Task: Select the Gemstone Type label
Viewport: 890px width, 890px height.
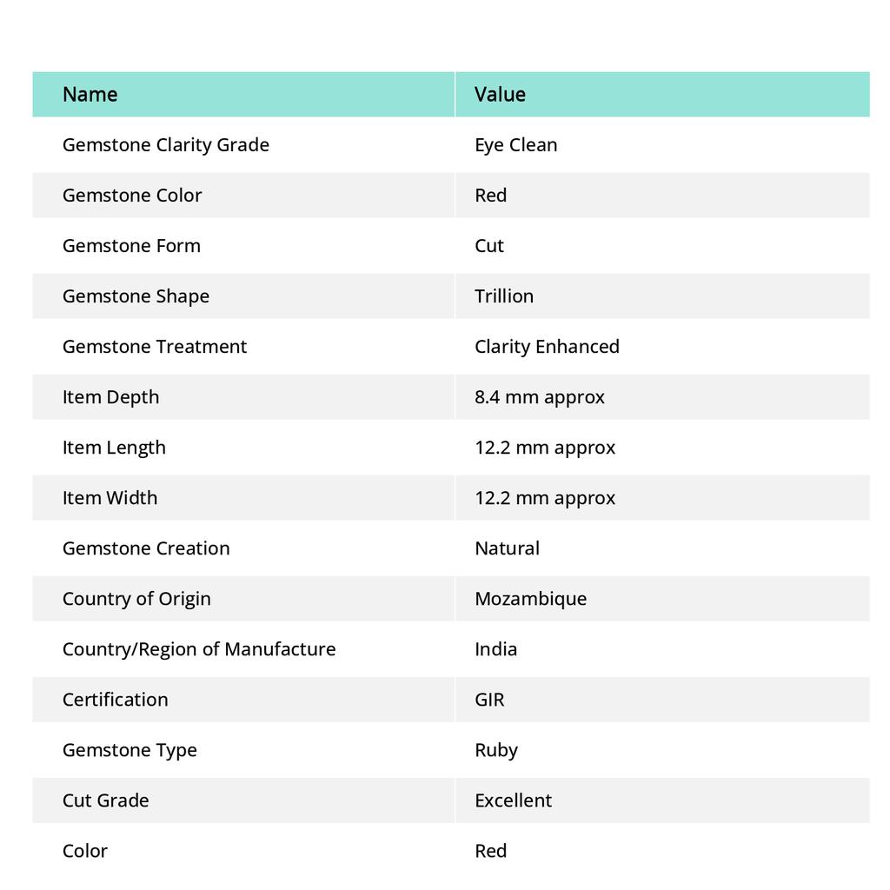Action: coord(130,750)
